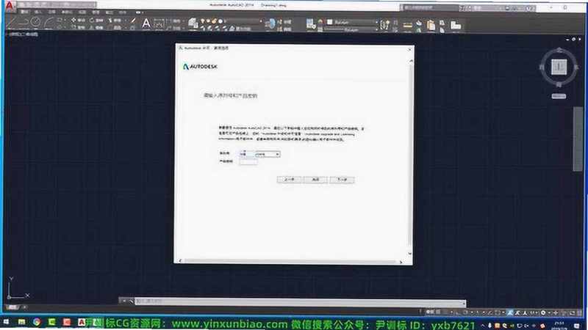Click the ViewCube top face

[x=559, y=67]
